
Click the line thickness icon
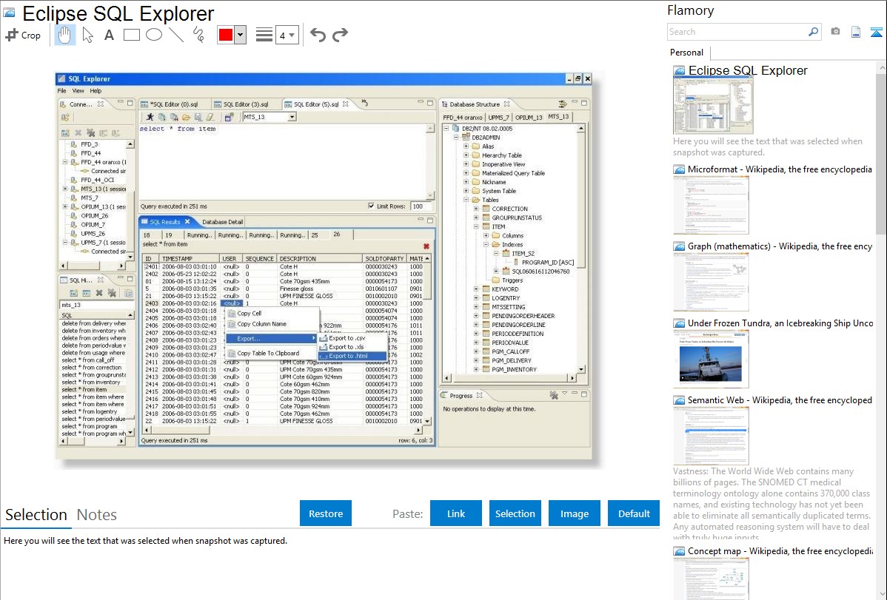coord(264,35)
